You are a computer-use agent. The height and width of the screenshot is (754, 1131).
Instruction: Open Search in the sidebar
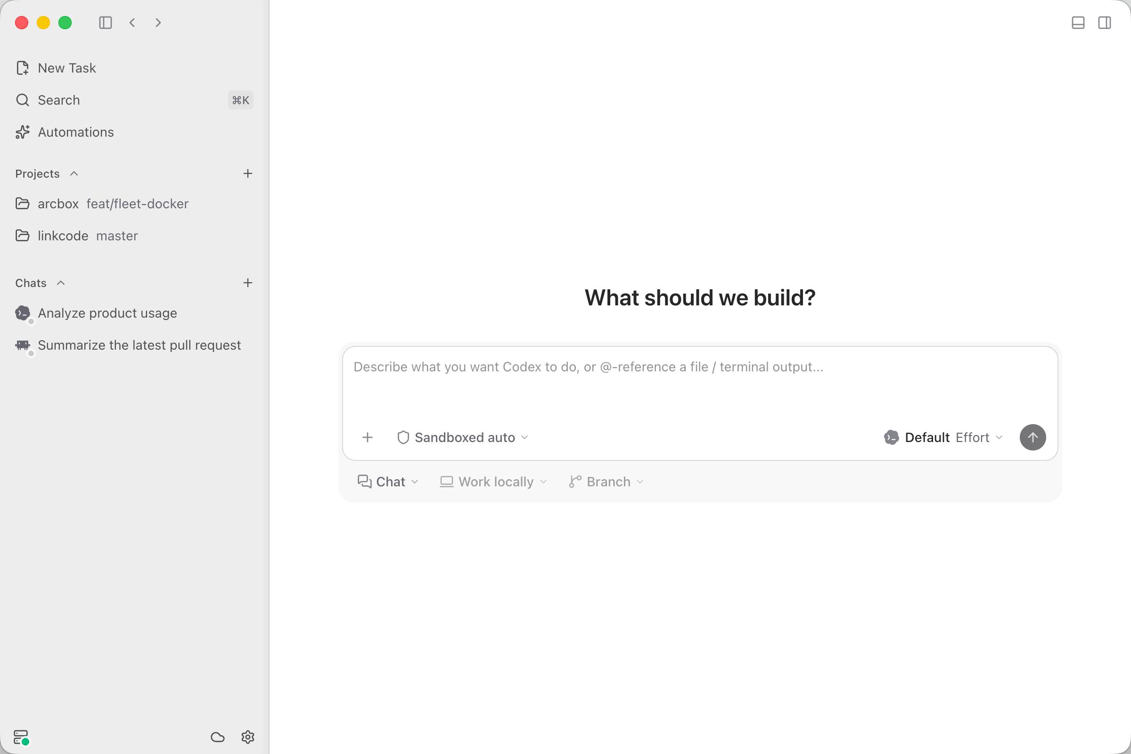coord(134,100)
